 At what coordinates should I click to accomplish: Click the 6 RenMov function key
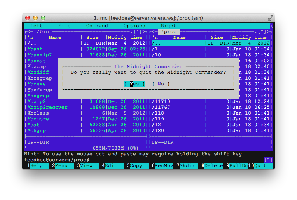pos(162,165)
